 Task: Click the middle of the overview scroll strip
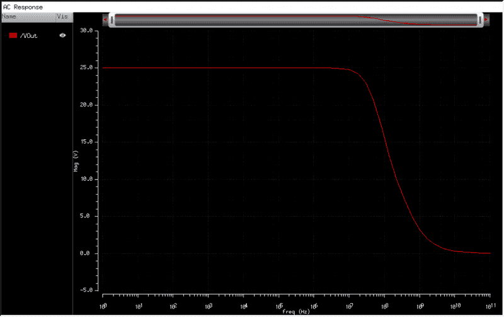pos(296,20)
